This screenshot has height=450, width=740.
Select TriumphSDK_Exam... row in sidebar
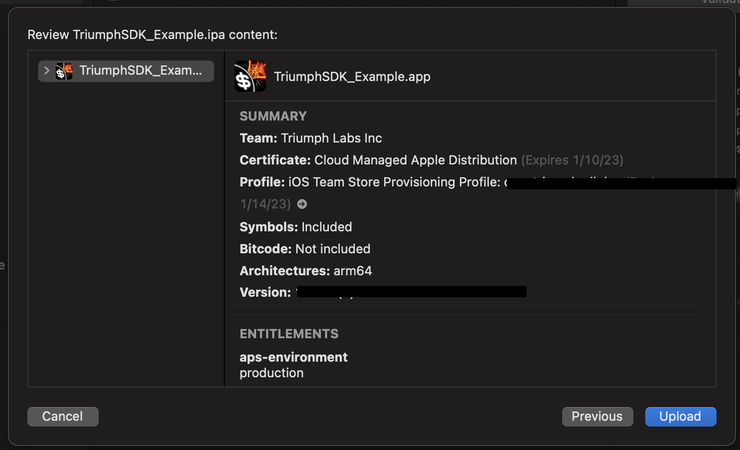pyautogui.click(x=126, y=71)
